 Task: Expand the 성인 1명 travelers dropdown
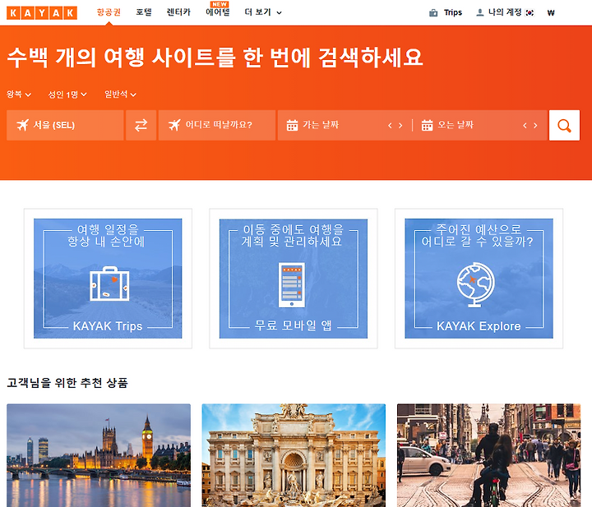click(x=67, y=94)
